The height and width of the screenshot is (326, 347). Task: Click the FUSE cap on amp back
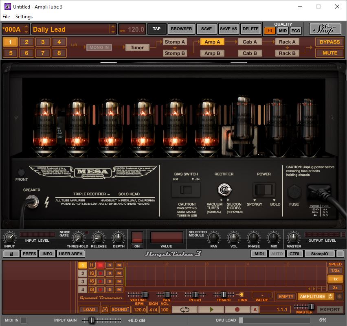[x=294, y=192]
